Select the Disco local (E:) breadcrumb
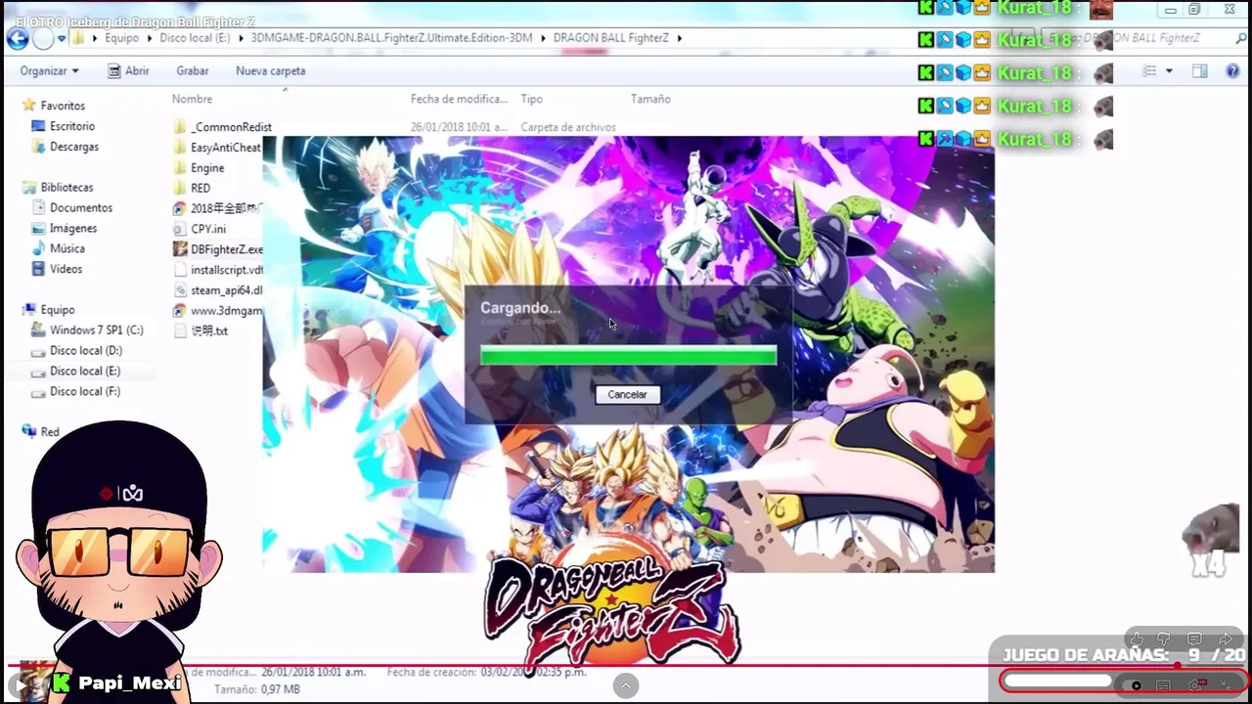1252x704 pixels. click(x=195, y=38)
